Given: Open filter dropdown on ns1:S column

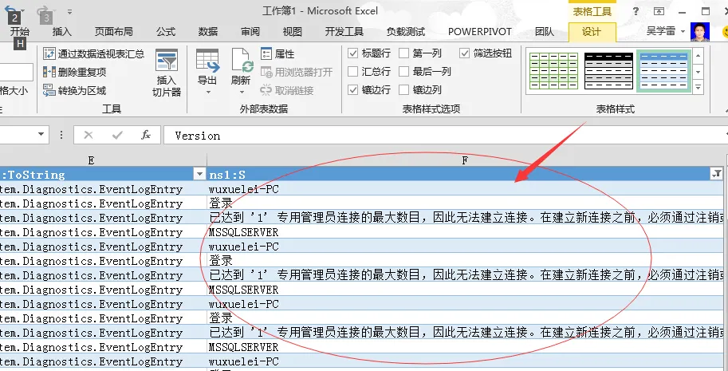Looking at the screenshot, I should [716, 174].
